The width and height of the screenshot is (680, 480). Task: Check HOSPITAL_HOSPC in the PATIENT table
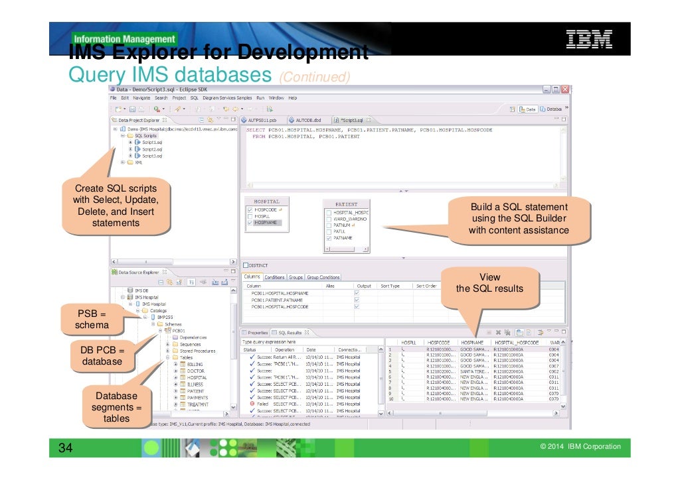click(x=329, y=213)
